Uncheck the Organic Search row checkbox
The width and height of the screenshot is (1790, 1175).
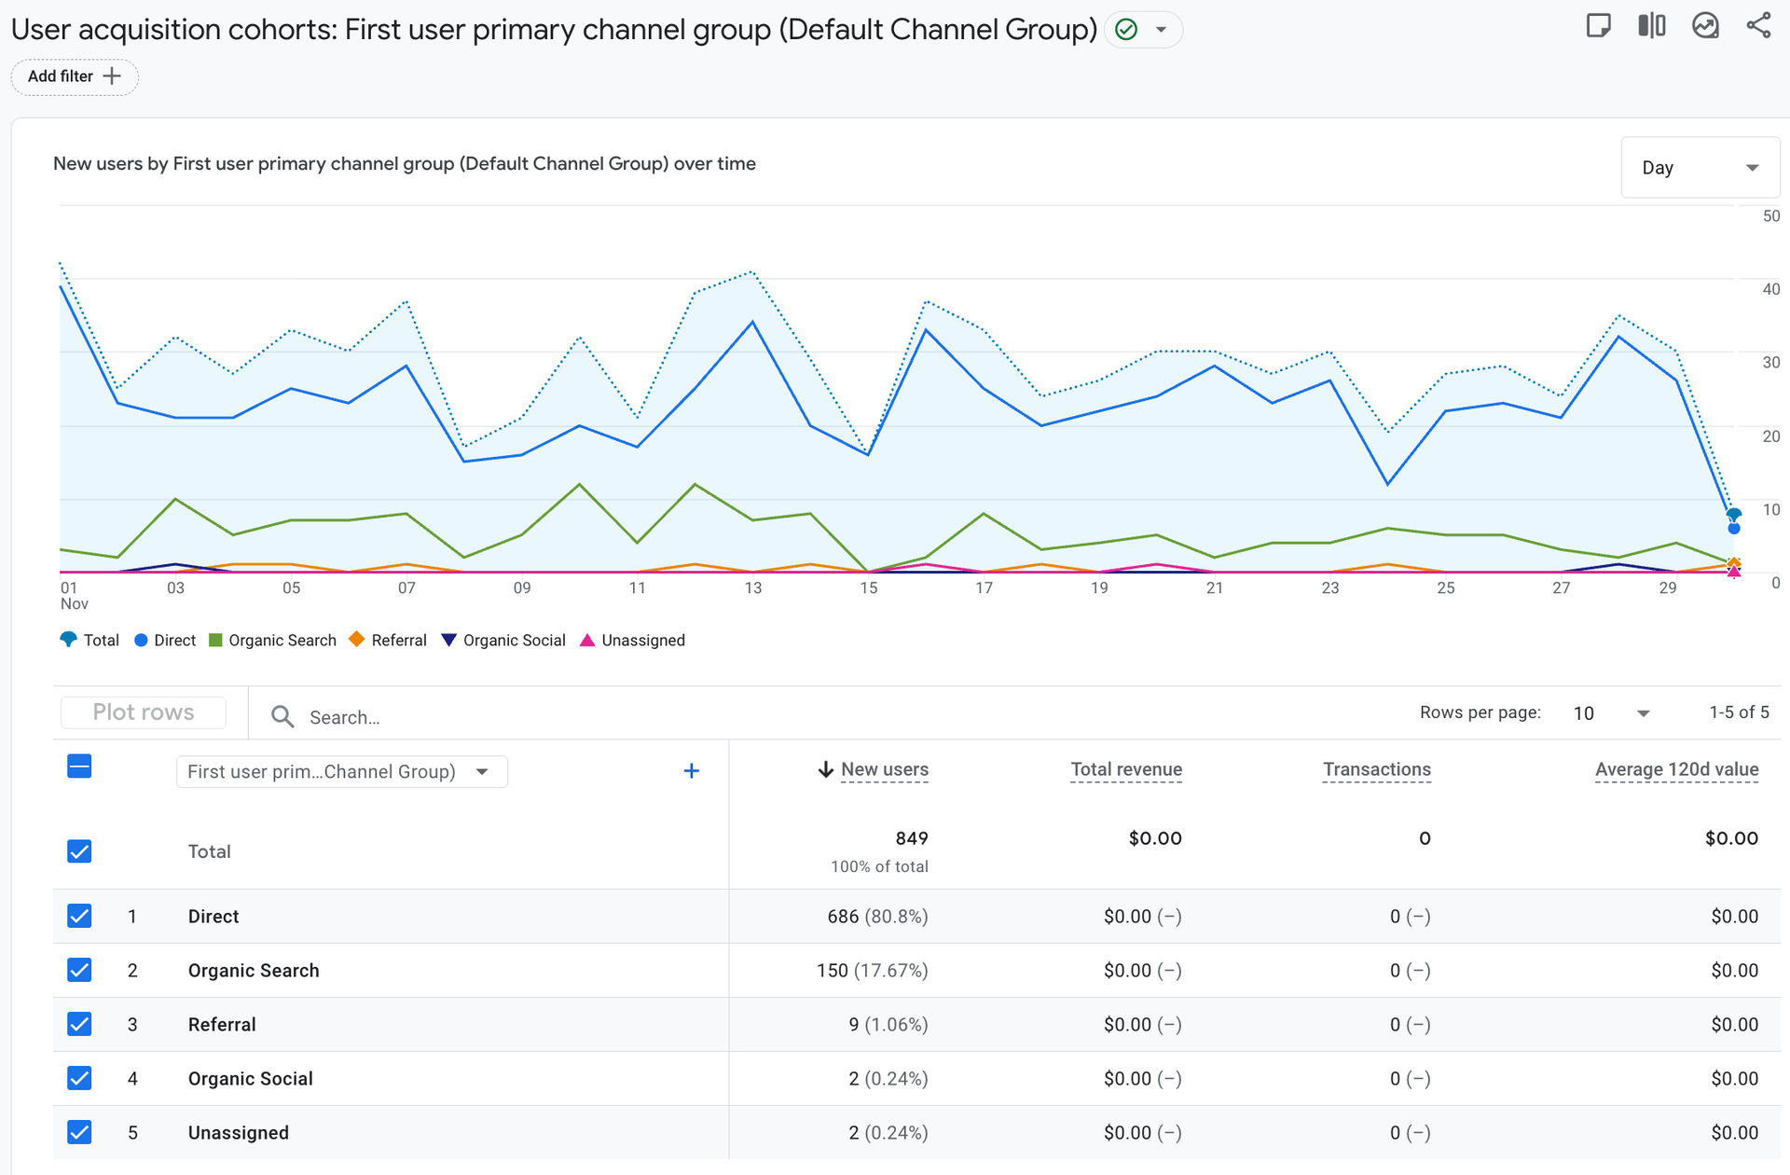79,970
